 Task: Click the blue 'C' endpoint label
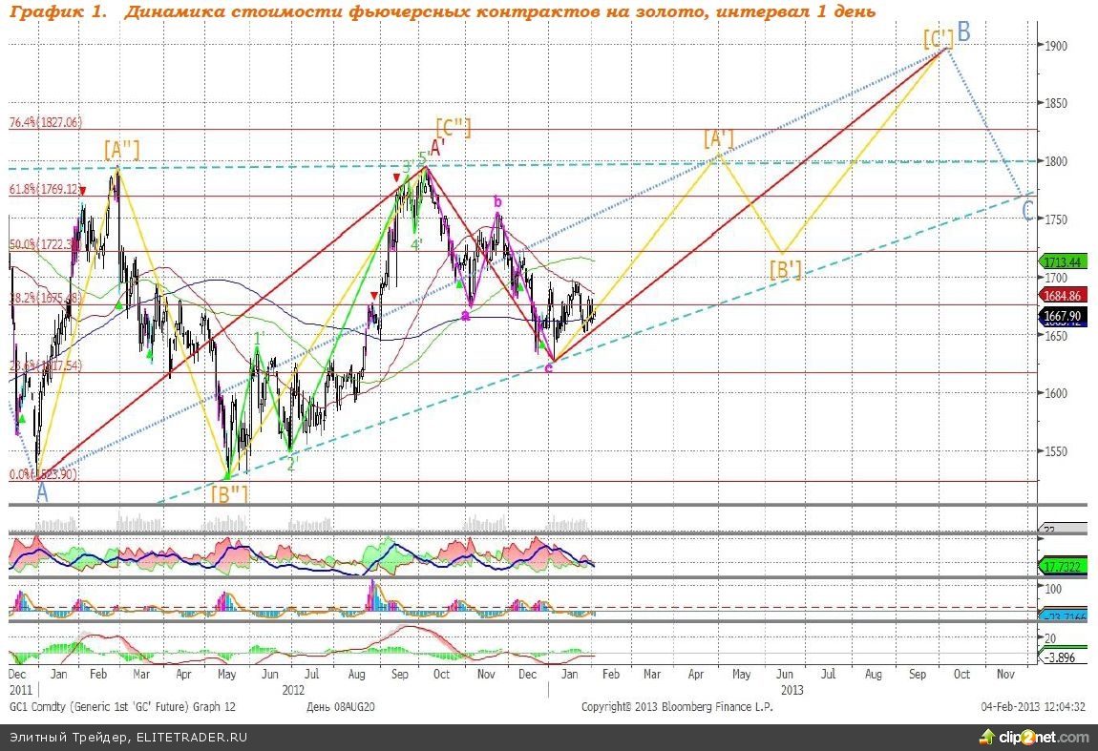coord(1027,211)
